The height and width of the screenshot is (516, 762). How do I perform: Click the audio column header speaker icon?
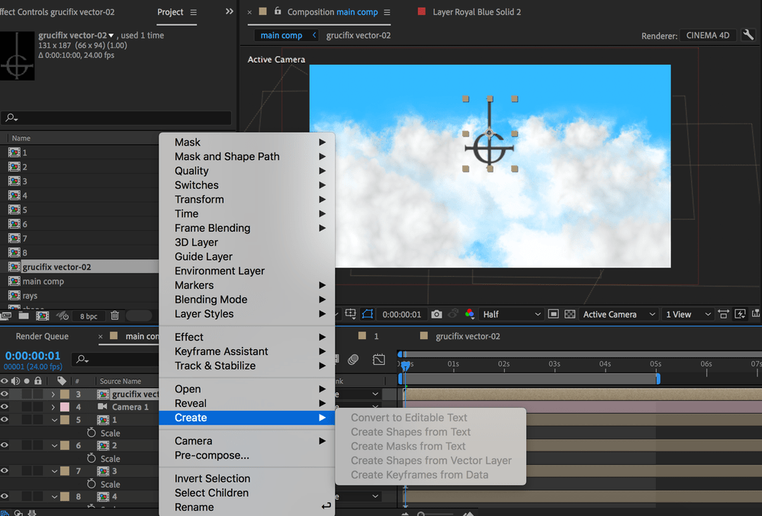pyautogui.click(x=15, y=381)
